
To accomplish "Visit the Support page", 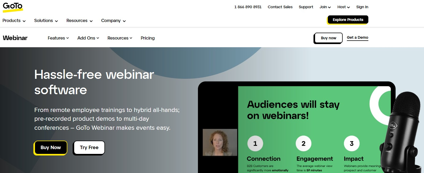I will 306,7.
